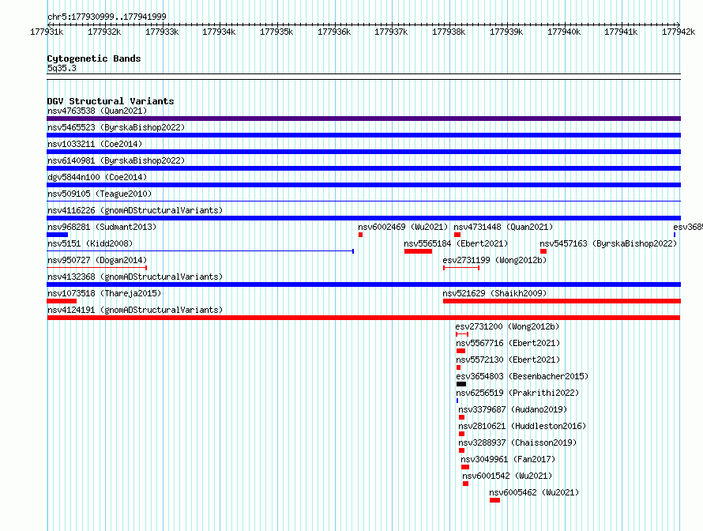Screen dimensions: 703x531
Task: Select the 5q35.3 cytoband label
Action: click(x=62, y=68)
